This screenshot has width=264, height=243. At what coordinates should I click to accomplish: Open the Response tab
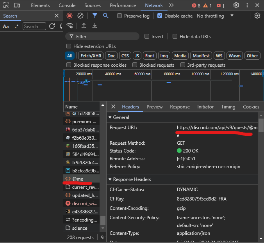click(180, 107)
